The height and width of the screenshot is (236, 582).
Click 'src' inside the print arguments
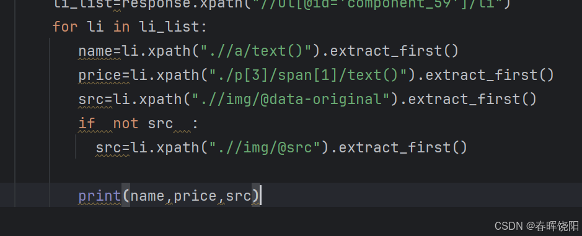pyautogui.click(x=239, y=196)
